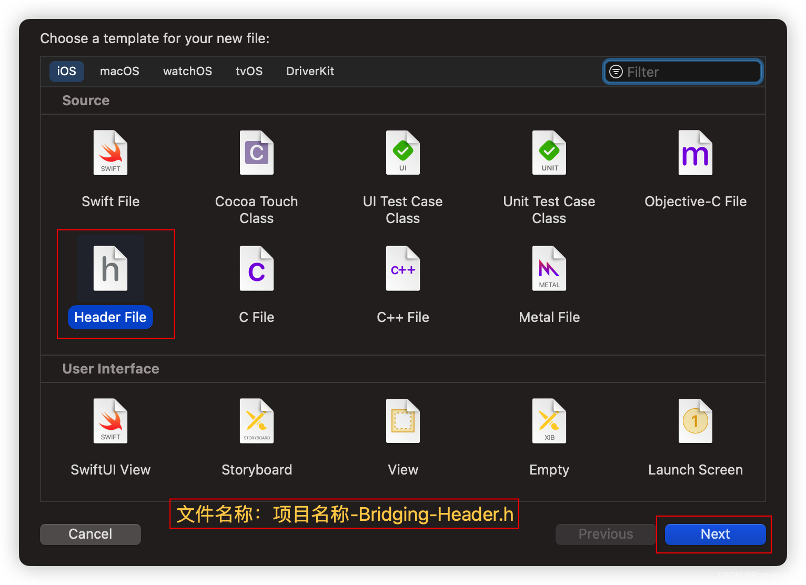Click the C++ File label

click(x=403, y=317)
